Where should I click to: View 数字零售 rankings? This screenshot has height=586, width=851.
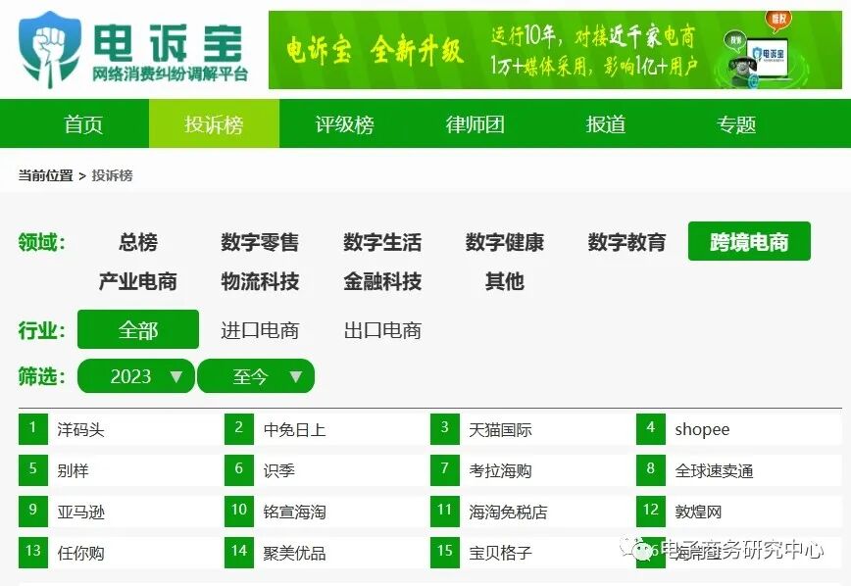tap(260, 242)
